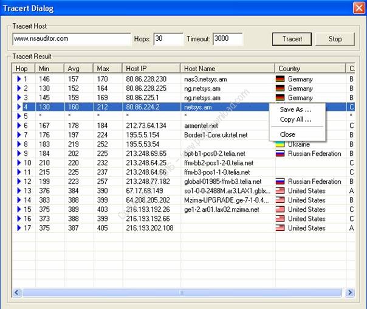The width and height of the screenshot is (367, 309).
Task: Sort by the Hop column header
Action: (24, 69)
